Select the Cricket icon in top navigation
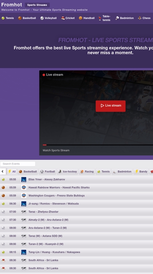Viewport: 153px width, 274px height. click(63, 18)
